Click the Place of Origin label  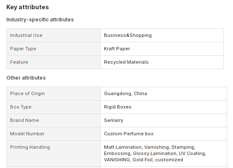pos(27,93)
